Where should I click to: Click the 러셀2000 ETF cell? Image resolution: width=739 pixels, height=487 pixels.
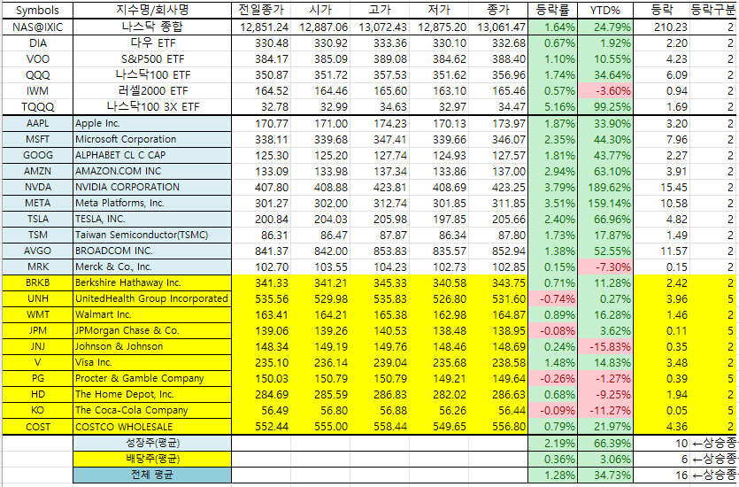[x=152, y=91]
